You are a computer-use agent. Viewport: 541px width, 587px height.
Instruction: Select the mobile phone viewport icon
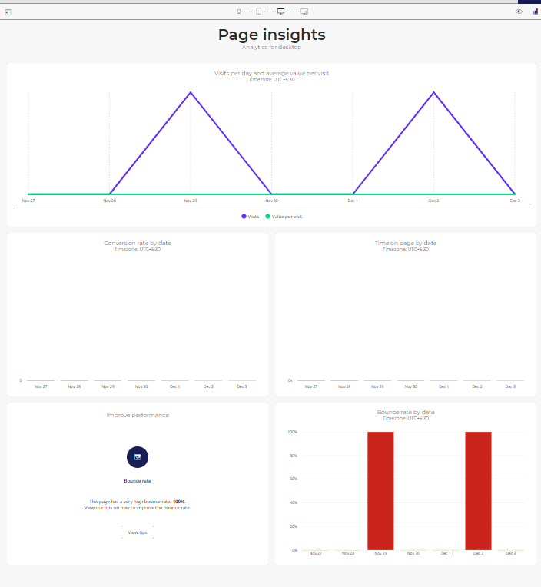[239, 12]
